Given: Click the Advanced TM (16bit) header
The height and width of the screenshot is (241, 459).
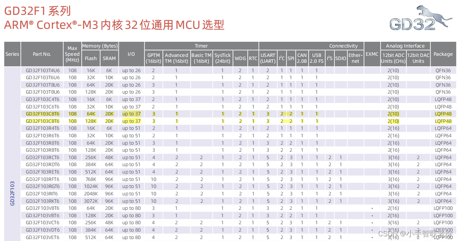Looking at the screenshot, I should [x=177, y=58].
